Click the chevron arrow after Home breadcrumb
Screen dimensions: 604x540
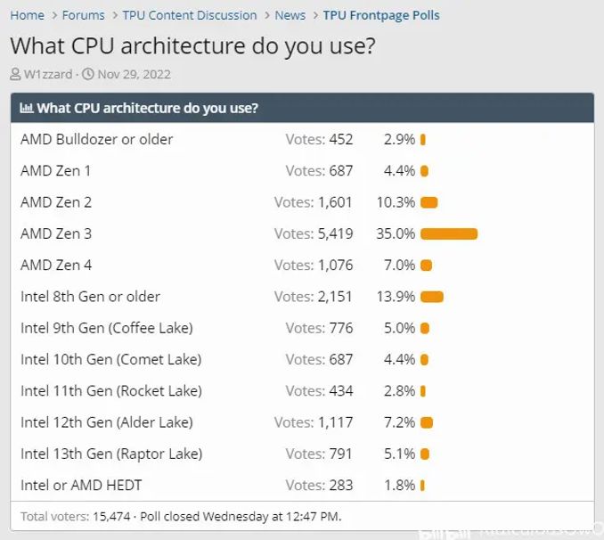coord(54,15)
